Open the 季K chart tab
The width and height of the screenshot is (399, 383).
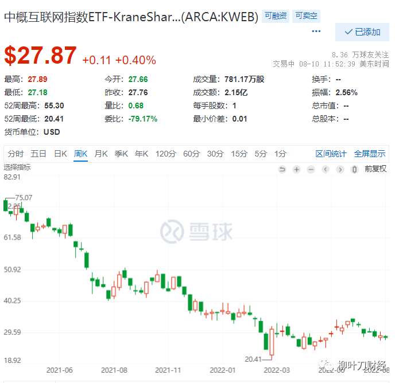pos(121,154)
